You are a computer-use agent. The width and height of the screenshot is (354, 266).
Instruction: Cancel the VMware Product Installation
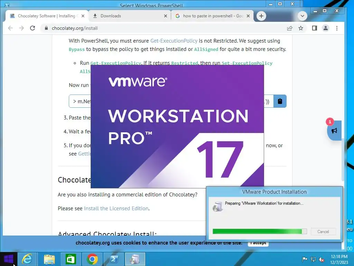pyautogui.click(x=323, y=232)
